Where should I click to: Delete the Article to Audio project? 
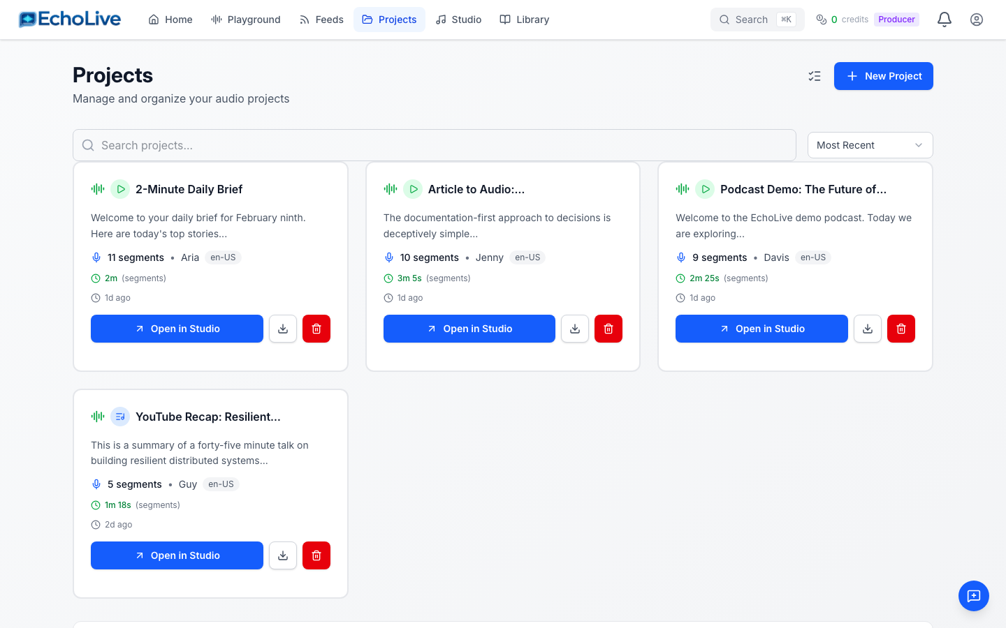point(608,329)
